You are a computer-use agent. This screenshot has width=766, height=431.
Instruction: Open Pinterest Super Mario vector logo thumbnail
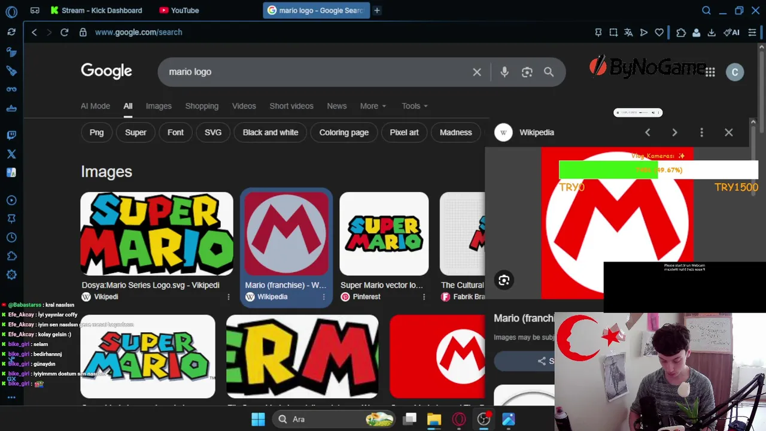[384, 234]
